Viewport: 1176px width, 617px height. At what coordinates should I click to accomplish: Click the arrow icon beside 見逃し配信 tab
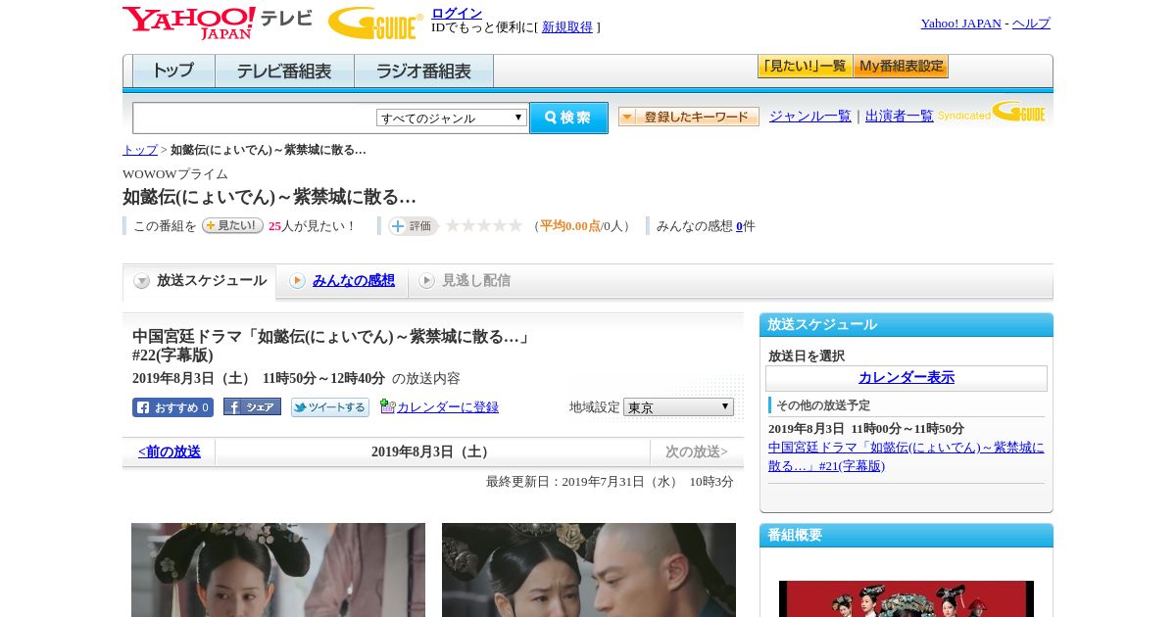(426, 281)
